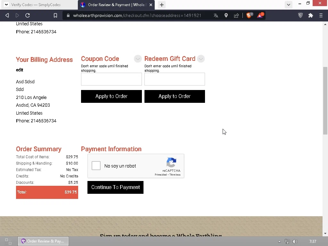The height and width of the screenshot is (246, 328).
Task: Reload the checkout page
Action: click(x=28, y=15)
